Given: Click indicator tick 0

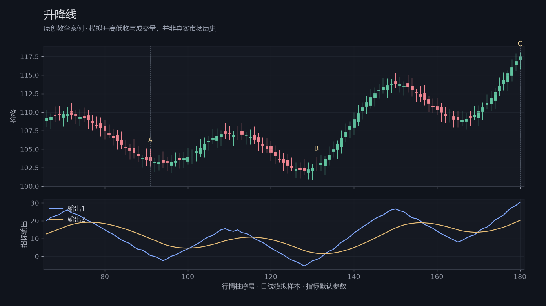Looking at the screenshot, I should pos(37,257).
